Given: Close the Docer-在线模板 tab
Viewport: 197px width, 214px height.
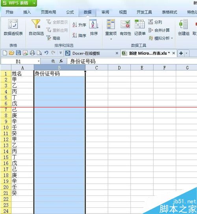Looking at the screenshot, I should click(x=117, y=53).
